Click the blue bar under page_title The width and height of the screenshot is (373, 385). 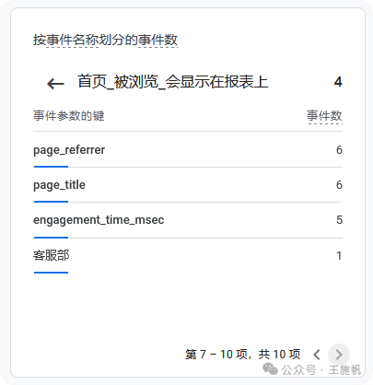51,202
